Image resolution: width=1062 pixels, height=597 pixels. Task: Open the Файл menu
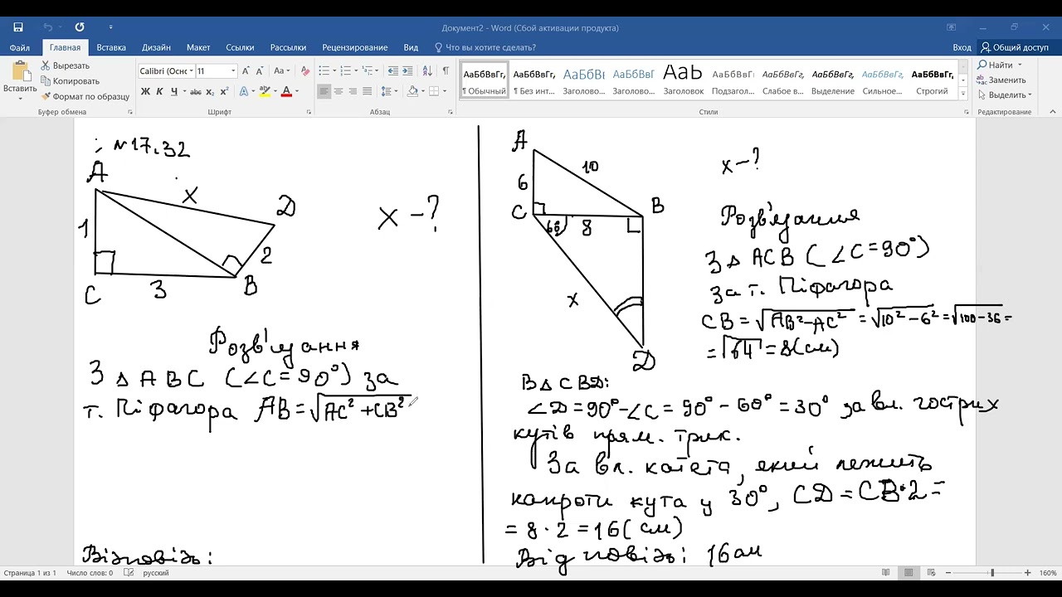click(20, 48)
